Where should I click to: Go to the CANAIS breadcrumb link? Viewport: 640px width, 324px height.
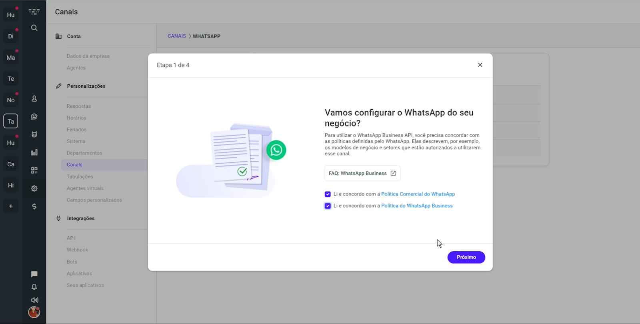[177, 36]
